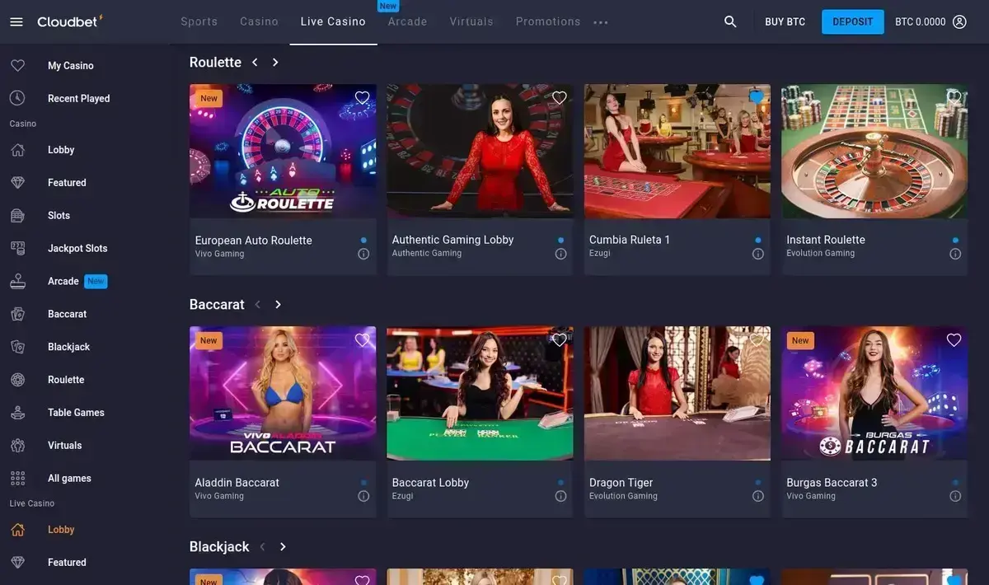The height and width of the screenshot is (585, 989).
Task: Open the Virtuals tab in top nav
Action: coord(471,21)
